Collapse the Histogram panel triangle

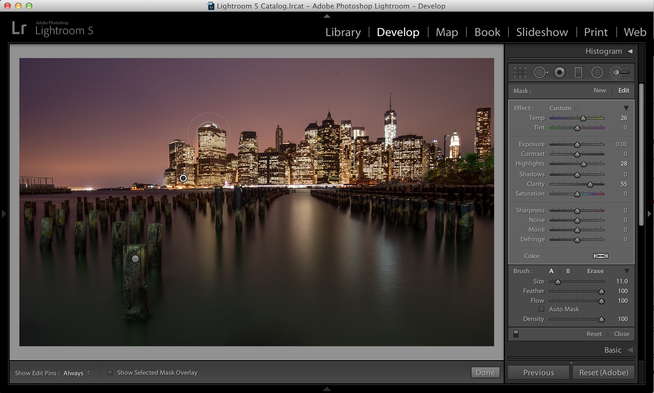point(630,51)
